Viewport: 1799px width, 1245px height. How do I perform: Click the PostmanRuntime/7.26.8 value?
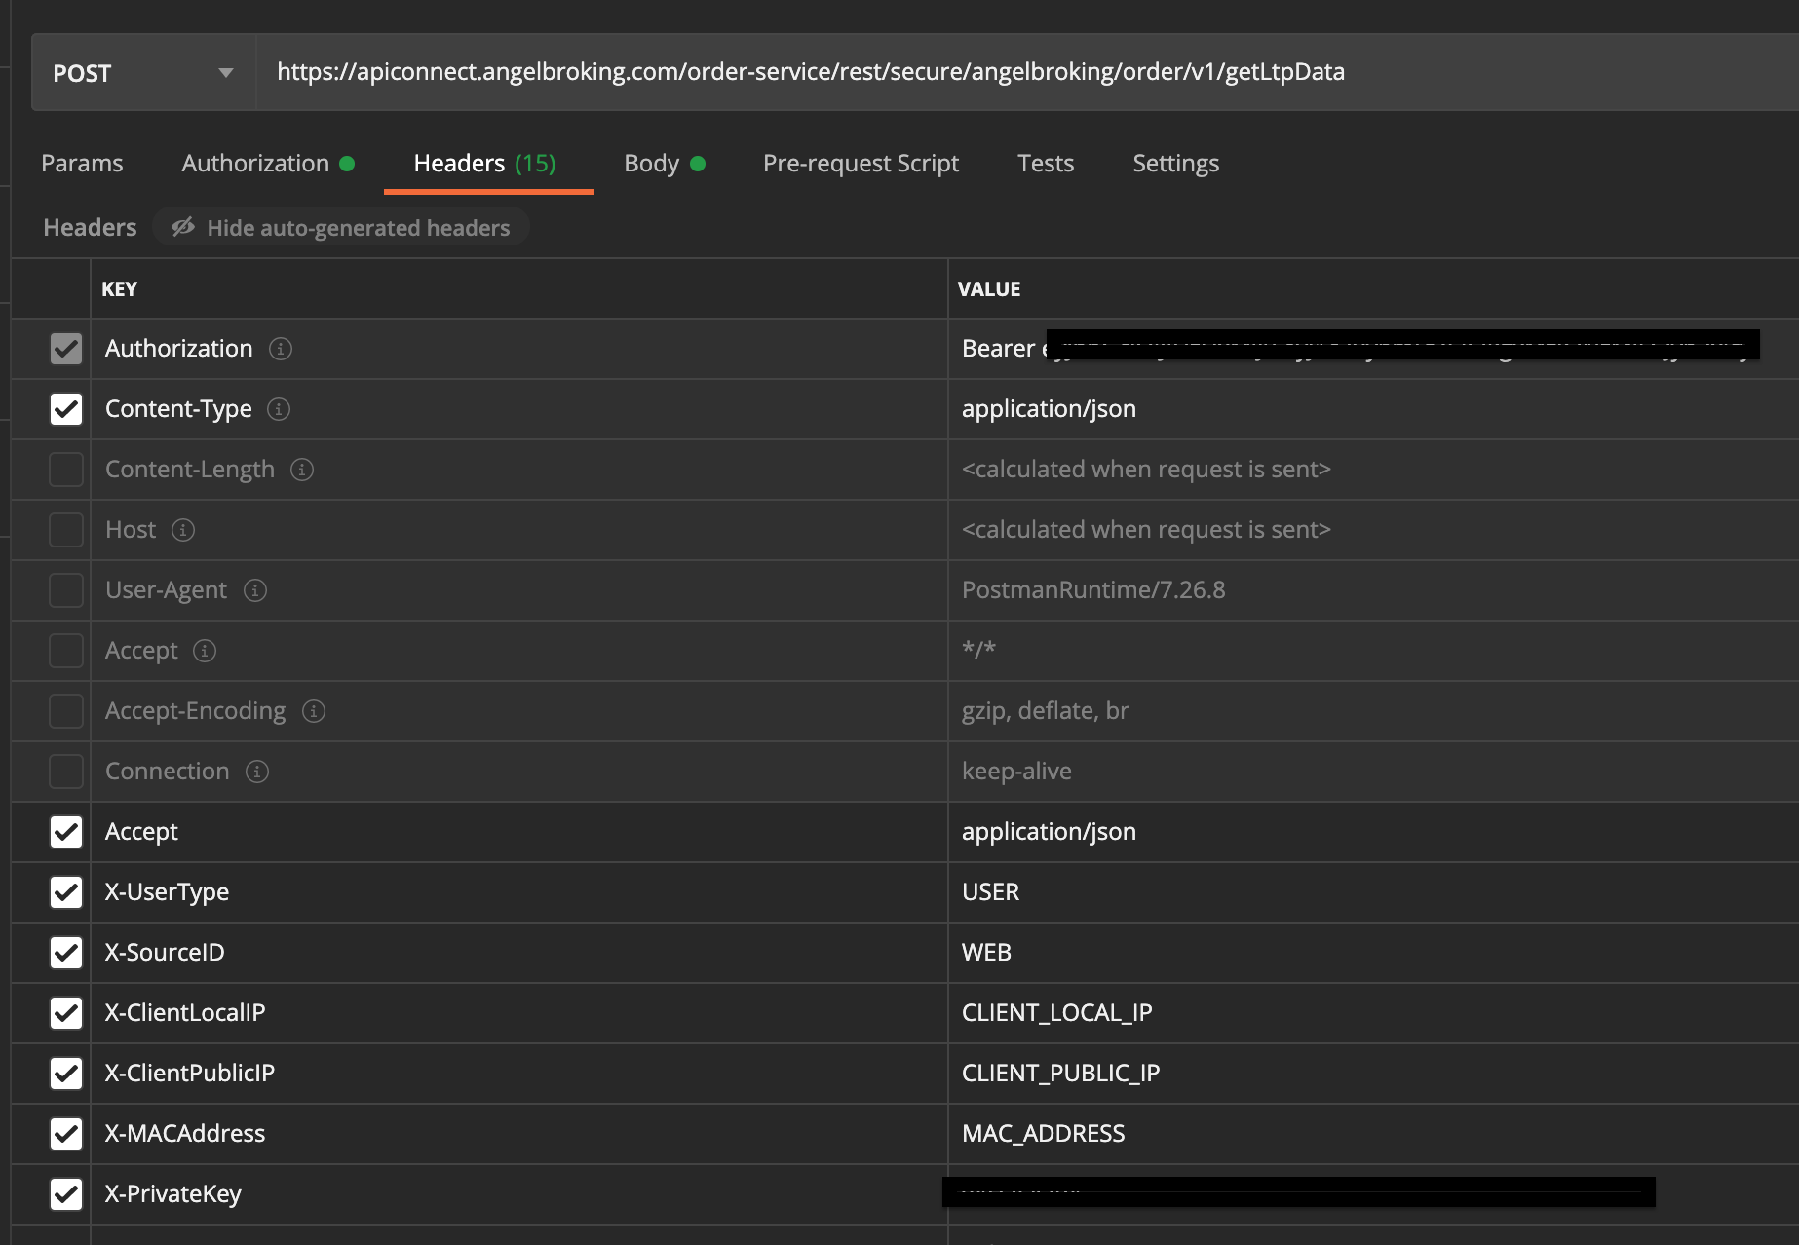pos(1093,590)
